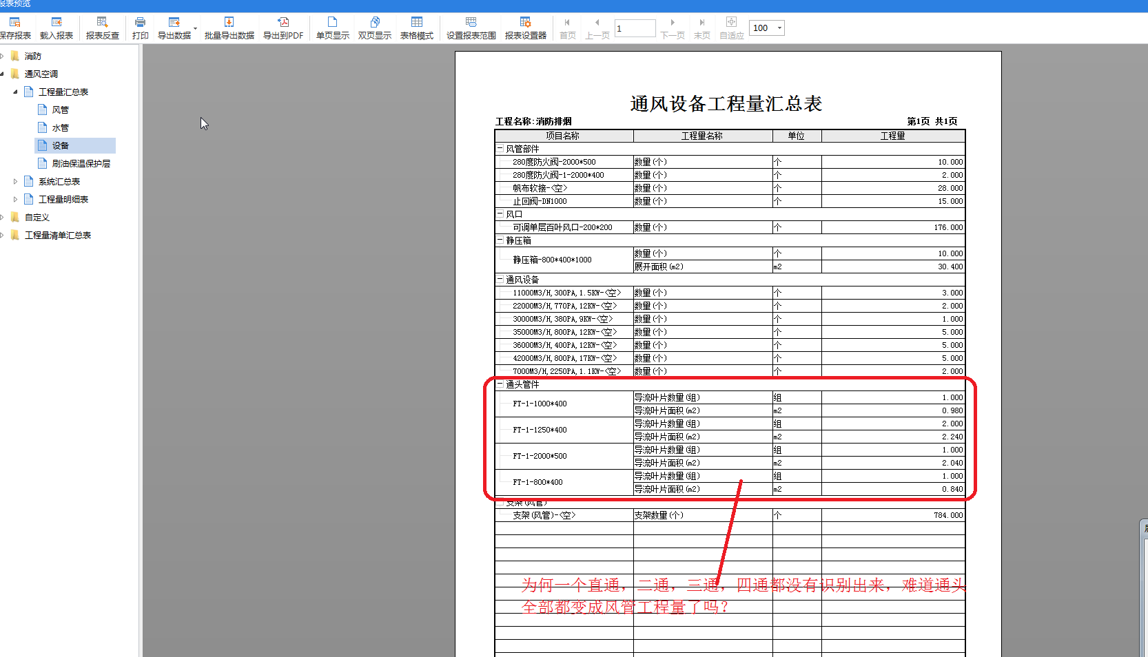Collapse the 通风空调 folder
Viewport: 1148px width, 657px height.
tap(2, 74)
